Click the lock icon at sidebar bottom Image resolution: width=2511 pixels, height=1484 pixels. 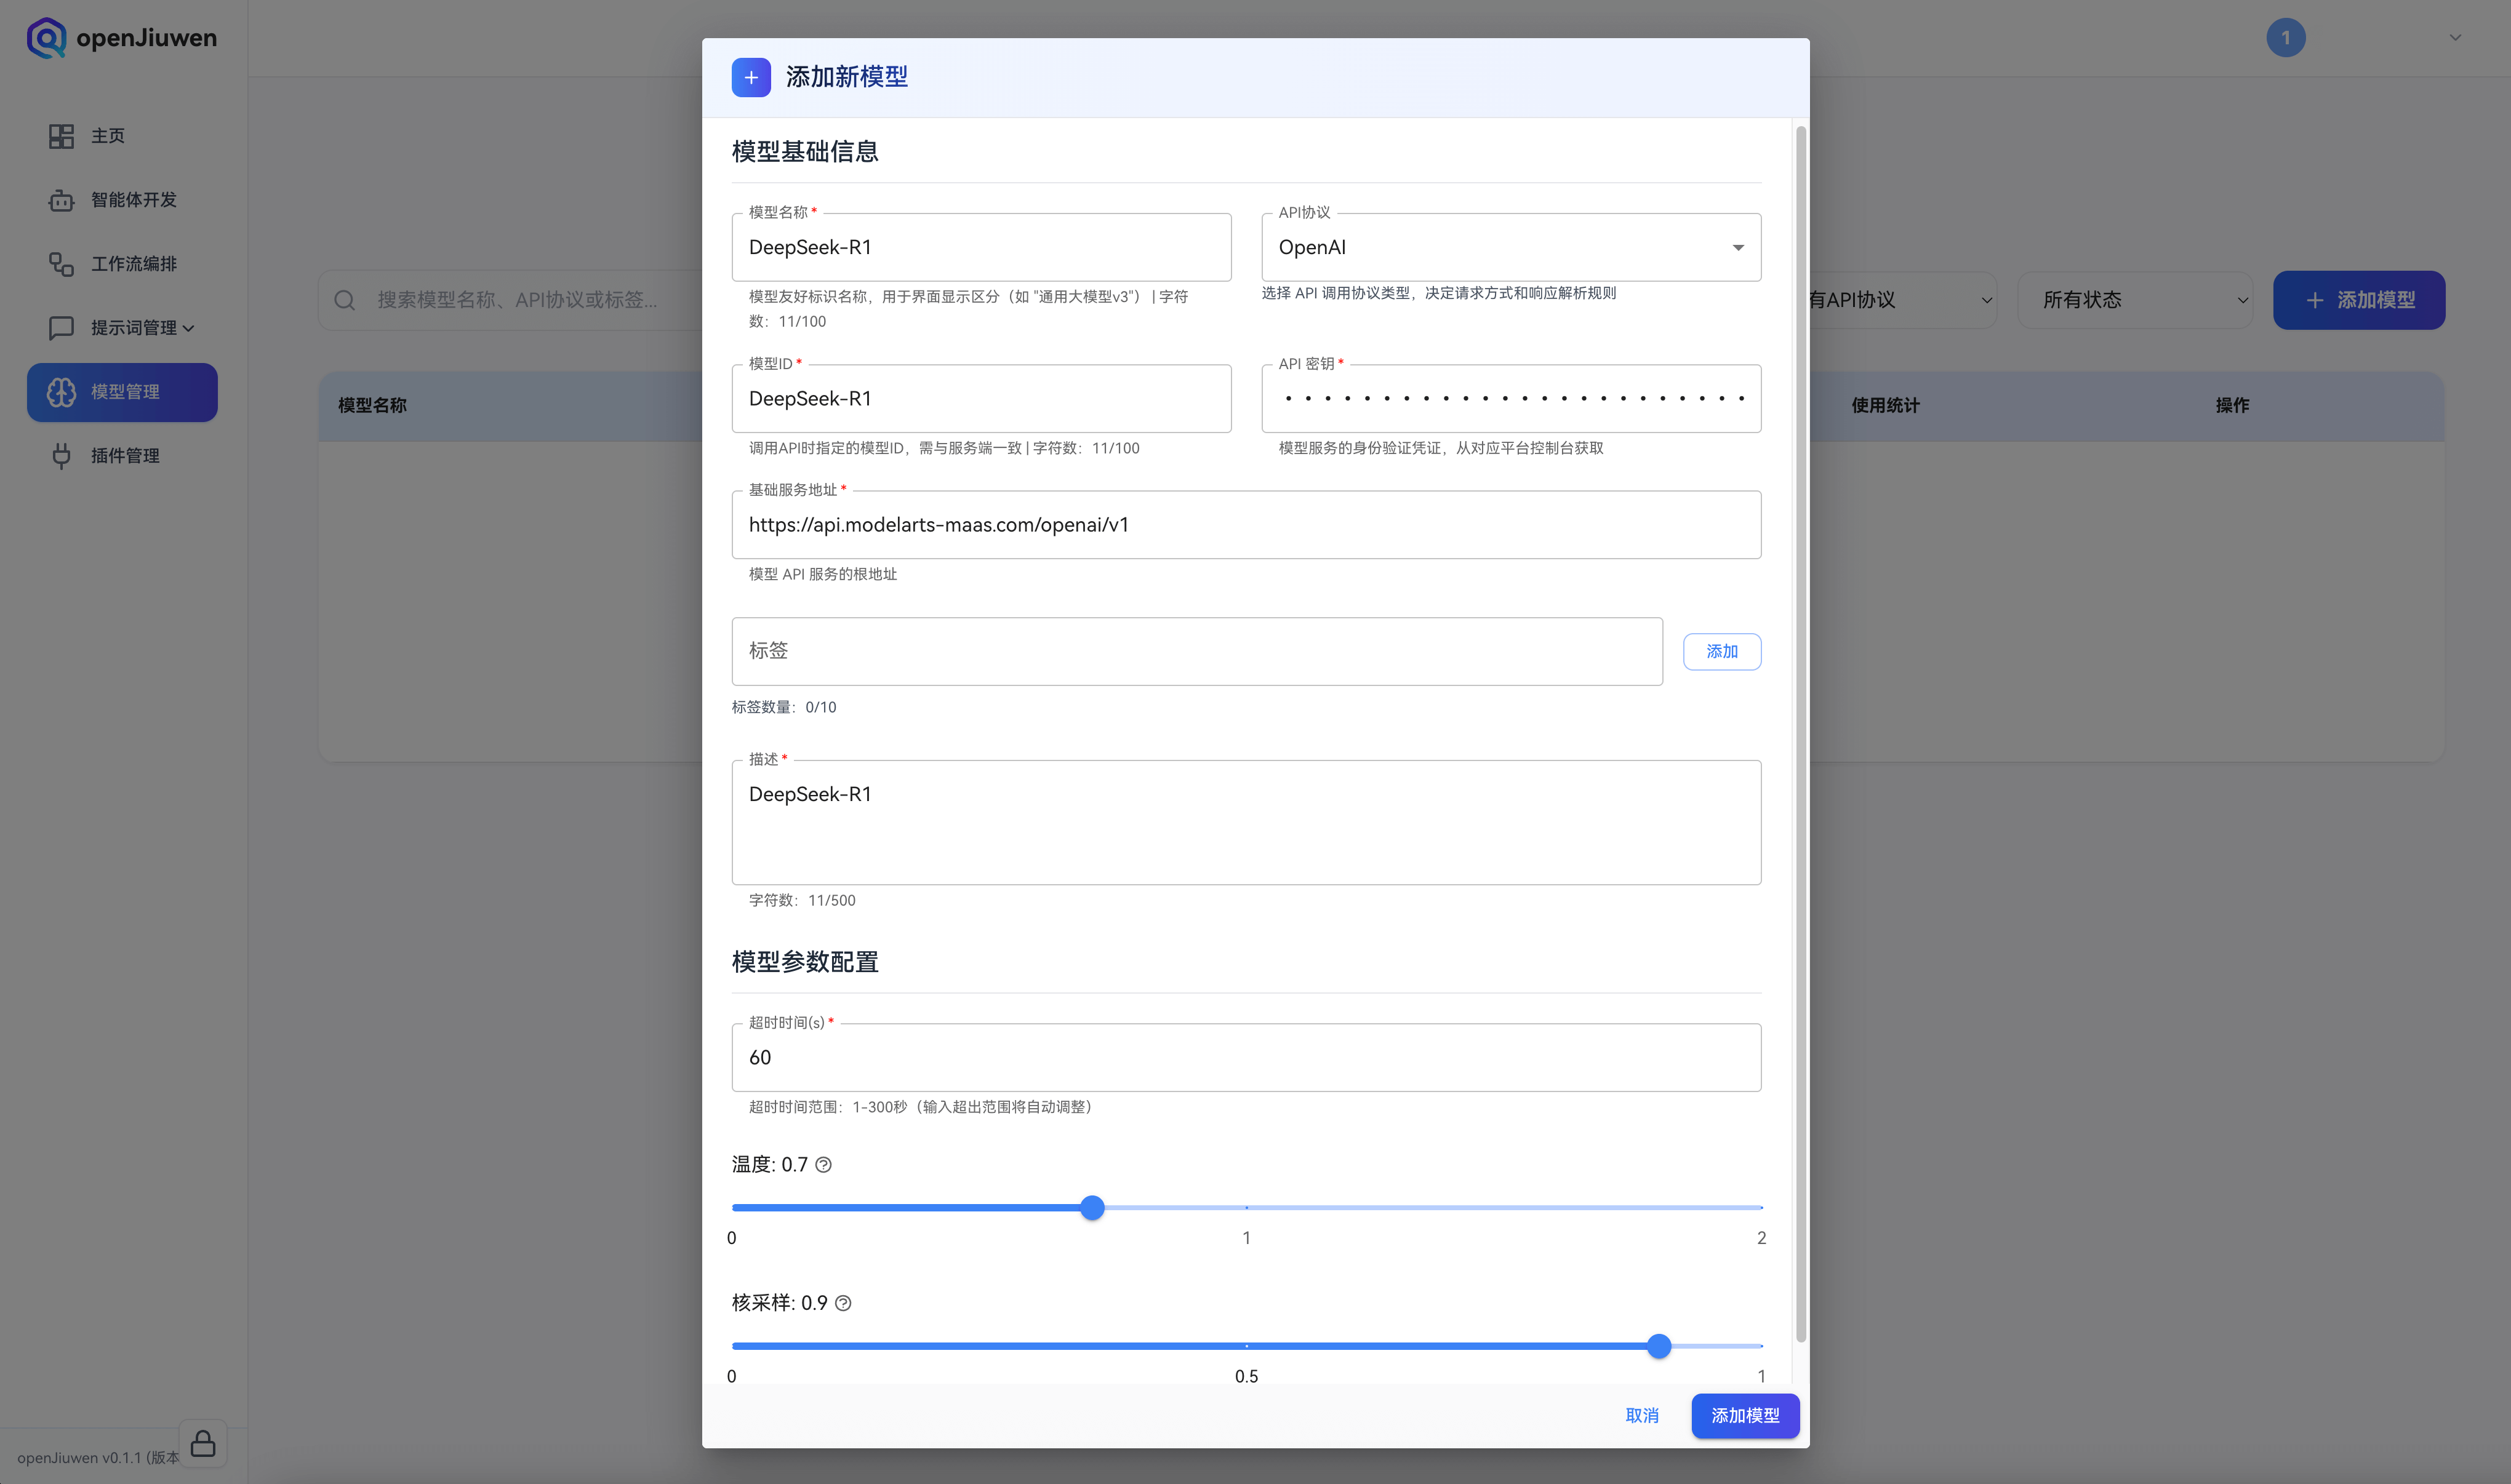pyautogui.click(x=203, y=1443)
